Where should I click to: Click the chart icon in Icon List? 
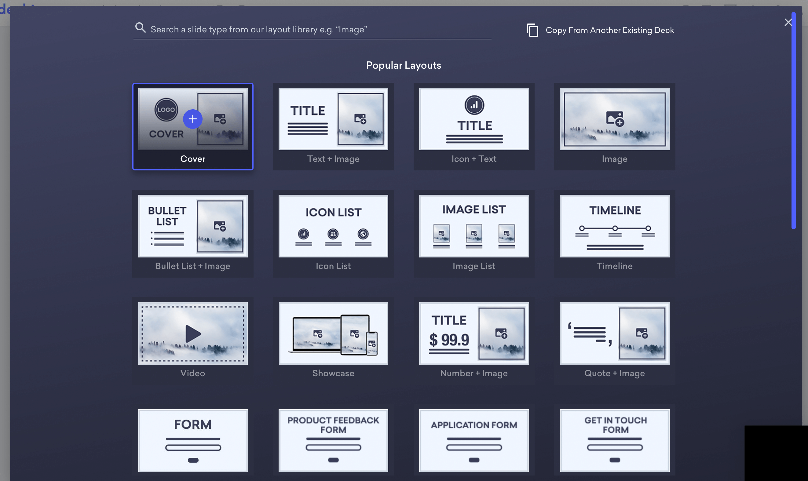pyautogui.click(x=303, y=234)
